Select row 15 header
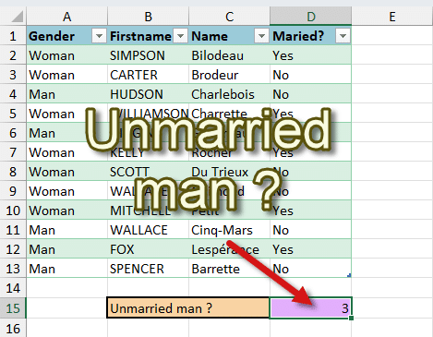This screenshot has width=433, height=337. tap(13, 308)
